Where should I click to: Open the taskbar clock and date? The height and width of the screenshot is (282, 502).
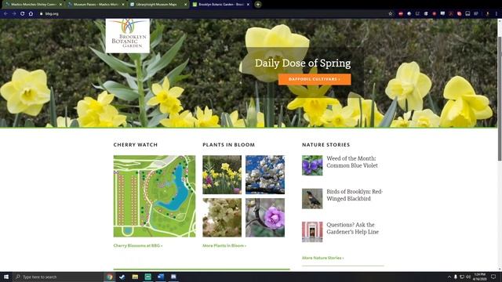(479, 277)
